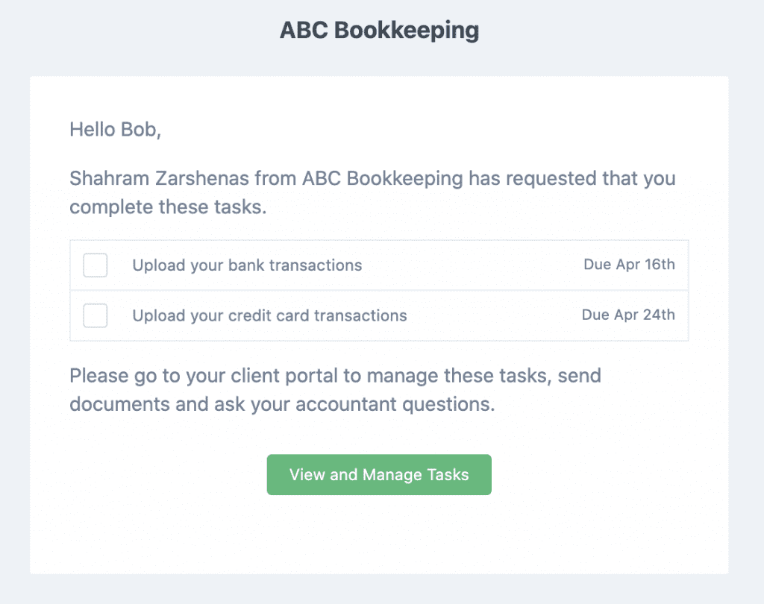The image size is (764, 604).
Task: Click 'ABC Bookkeeping' within the request sentence
Action: pos(383,179)
